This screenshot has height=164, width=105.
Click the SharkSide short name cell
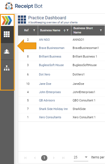(x=79, y=109)
